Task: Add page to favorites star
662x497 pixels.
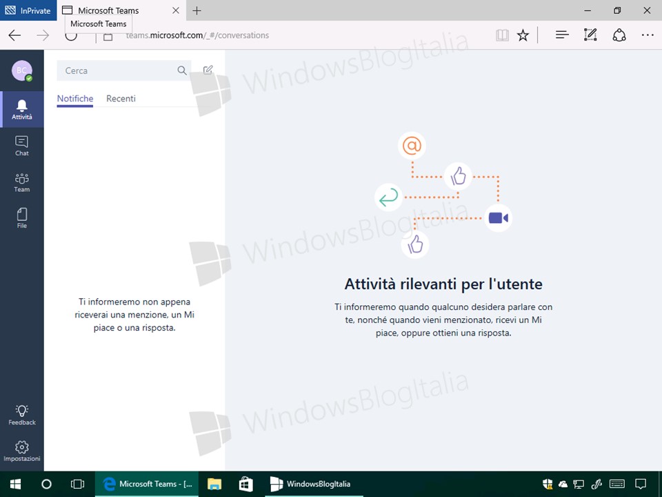Action: [x=523, y=35]
